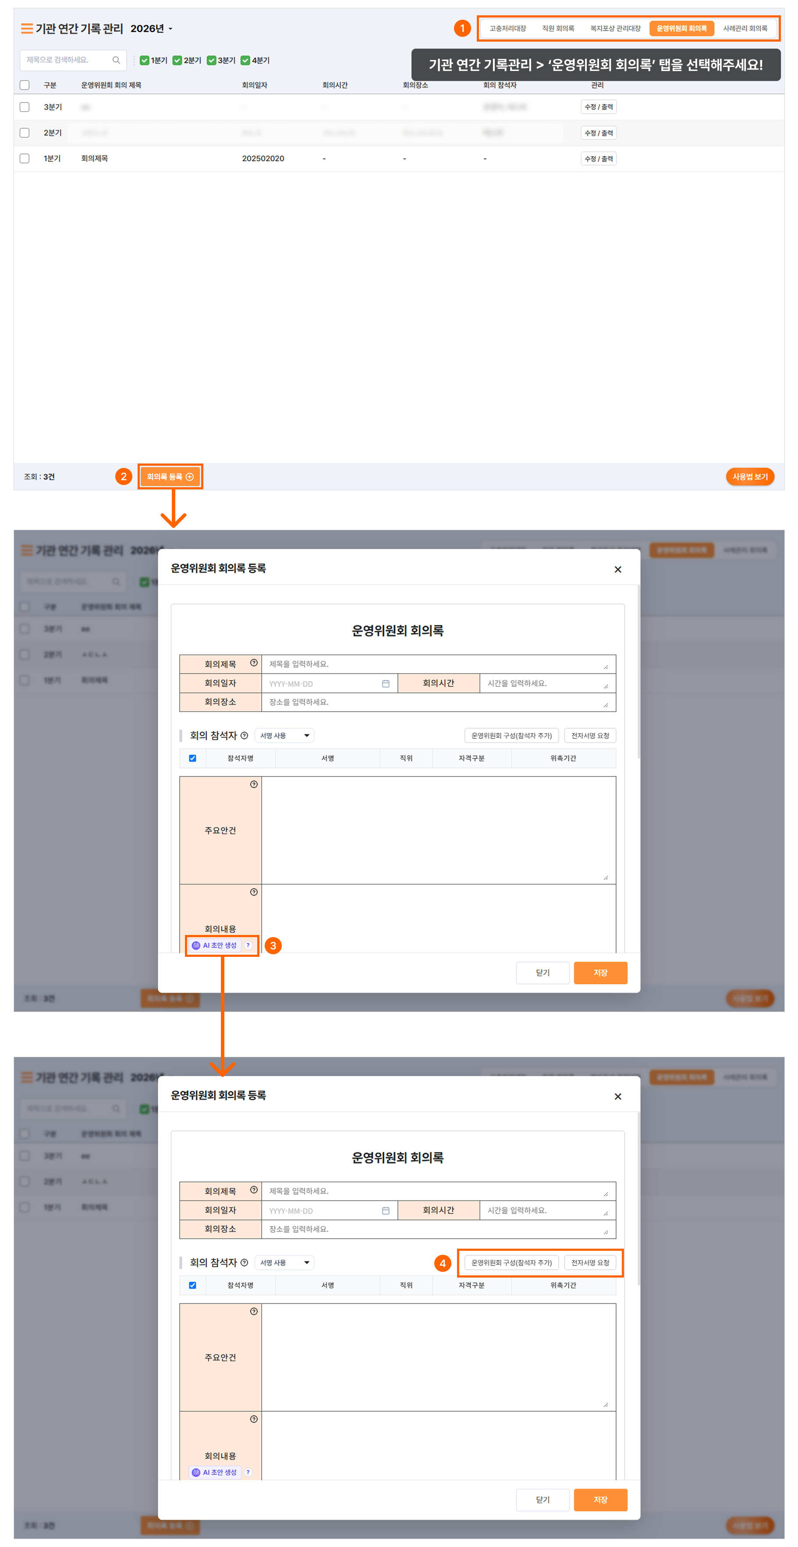Open the 사용법 보기 guide button
Screen dimensions: 798x1547
[x=750, y=477]
